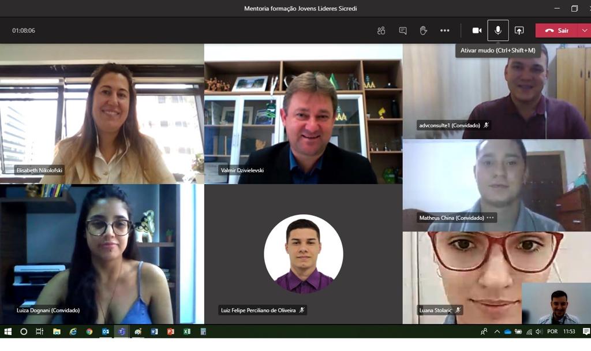Open the meeting chat panel
This screenshot has width=591, height=351.
(403, 31)
